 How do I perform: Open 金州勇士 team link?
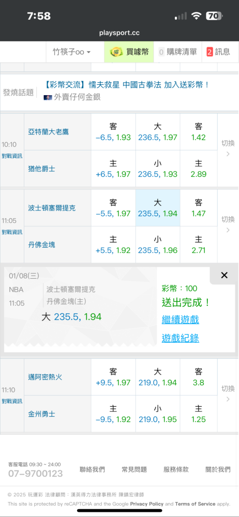(x=41, y=414)
